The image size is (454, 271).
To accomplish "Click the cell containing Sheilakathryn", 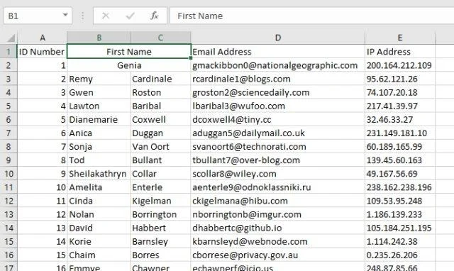I will pos(99,173).
